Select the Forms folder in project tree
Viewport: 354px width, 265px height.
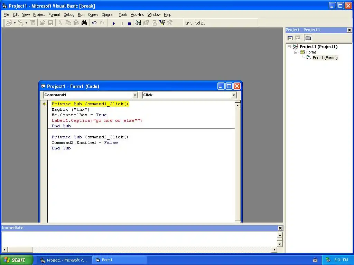[311, 52]
